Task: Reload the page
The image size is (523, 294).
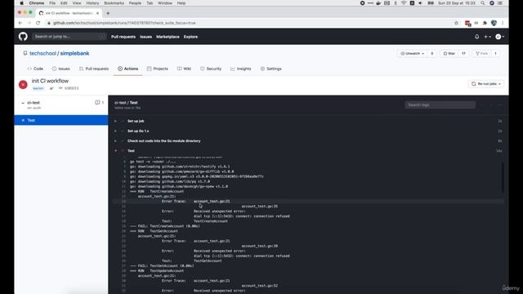Action: [x=38, y=23]
